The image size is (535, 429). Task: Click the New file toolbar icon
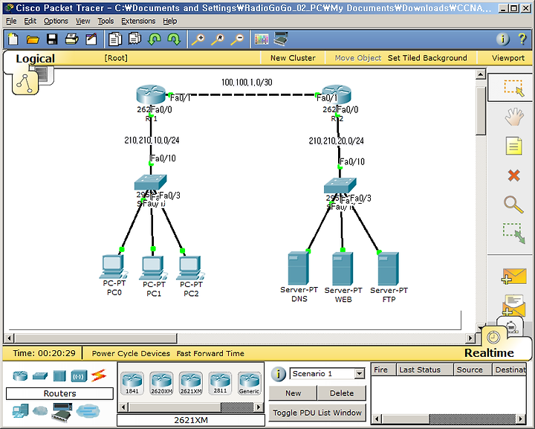13,39
